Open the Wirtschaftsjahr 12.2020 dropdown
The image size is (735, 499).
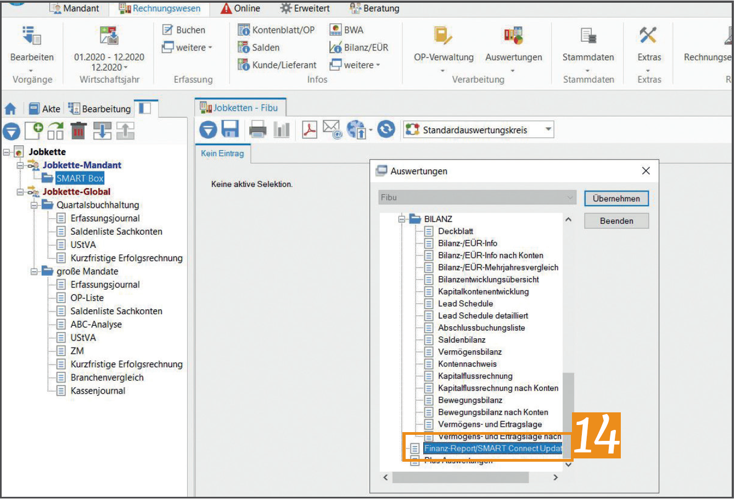pyautogui.click(x=109, y=67)
